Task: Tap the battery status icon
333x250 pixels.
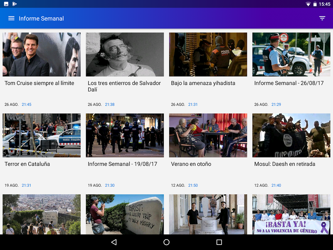Action: [x=315, y=4]
